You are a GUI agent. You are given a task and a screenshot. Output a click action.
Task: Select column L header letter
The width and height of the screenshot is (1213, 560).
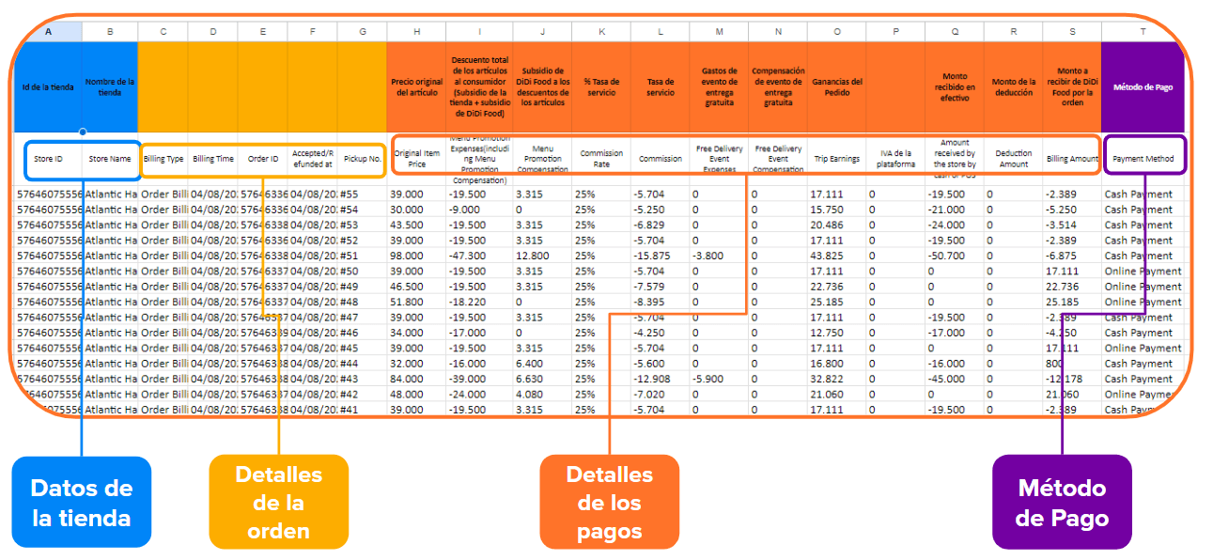(x=660, y=32)
